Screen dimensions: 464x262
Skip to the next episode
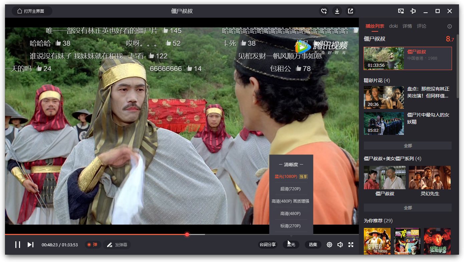click(30, 245)
